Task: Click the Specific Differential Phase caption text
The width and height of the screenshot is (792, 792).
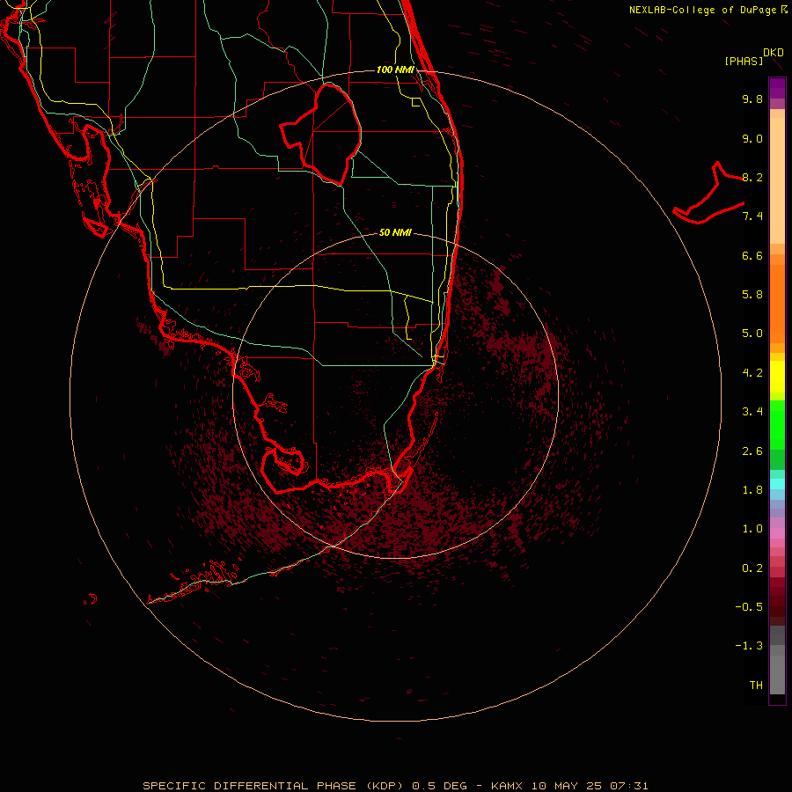Action: tap(274, 786)
